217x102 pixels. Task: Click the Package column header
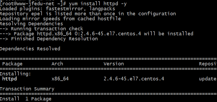12,64
